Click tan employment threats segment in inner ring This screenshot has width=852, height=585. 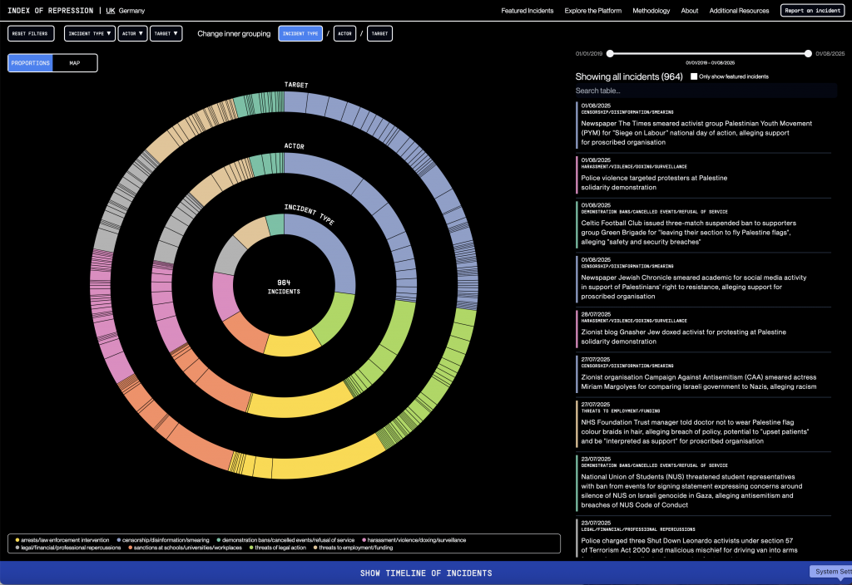pyautogui.click(x=250, y=231)
